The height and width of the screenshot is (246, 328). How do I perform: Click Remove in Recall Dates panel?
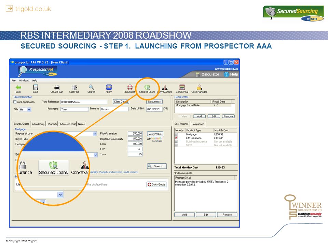pyautogui.click(x=228, y=116)
